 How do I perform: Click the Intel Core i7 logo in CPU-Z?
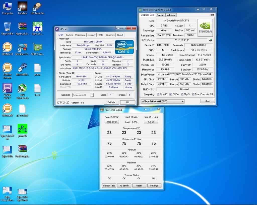(124, 47)
